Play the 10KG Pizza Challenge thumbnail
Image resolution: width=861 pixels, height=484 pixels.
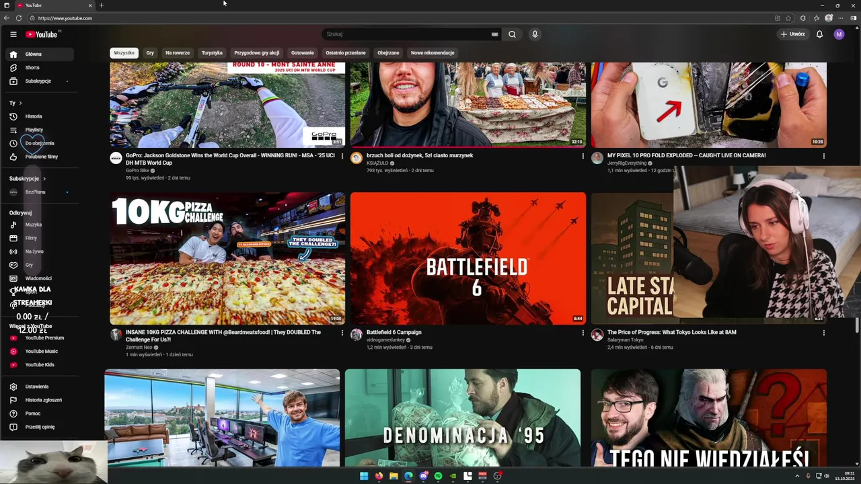[x=227, y=258]
